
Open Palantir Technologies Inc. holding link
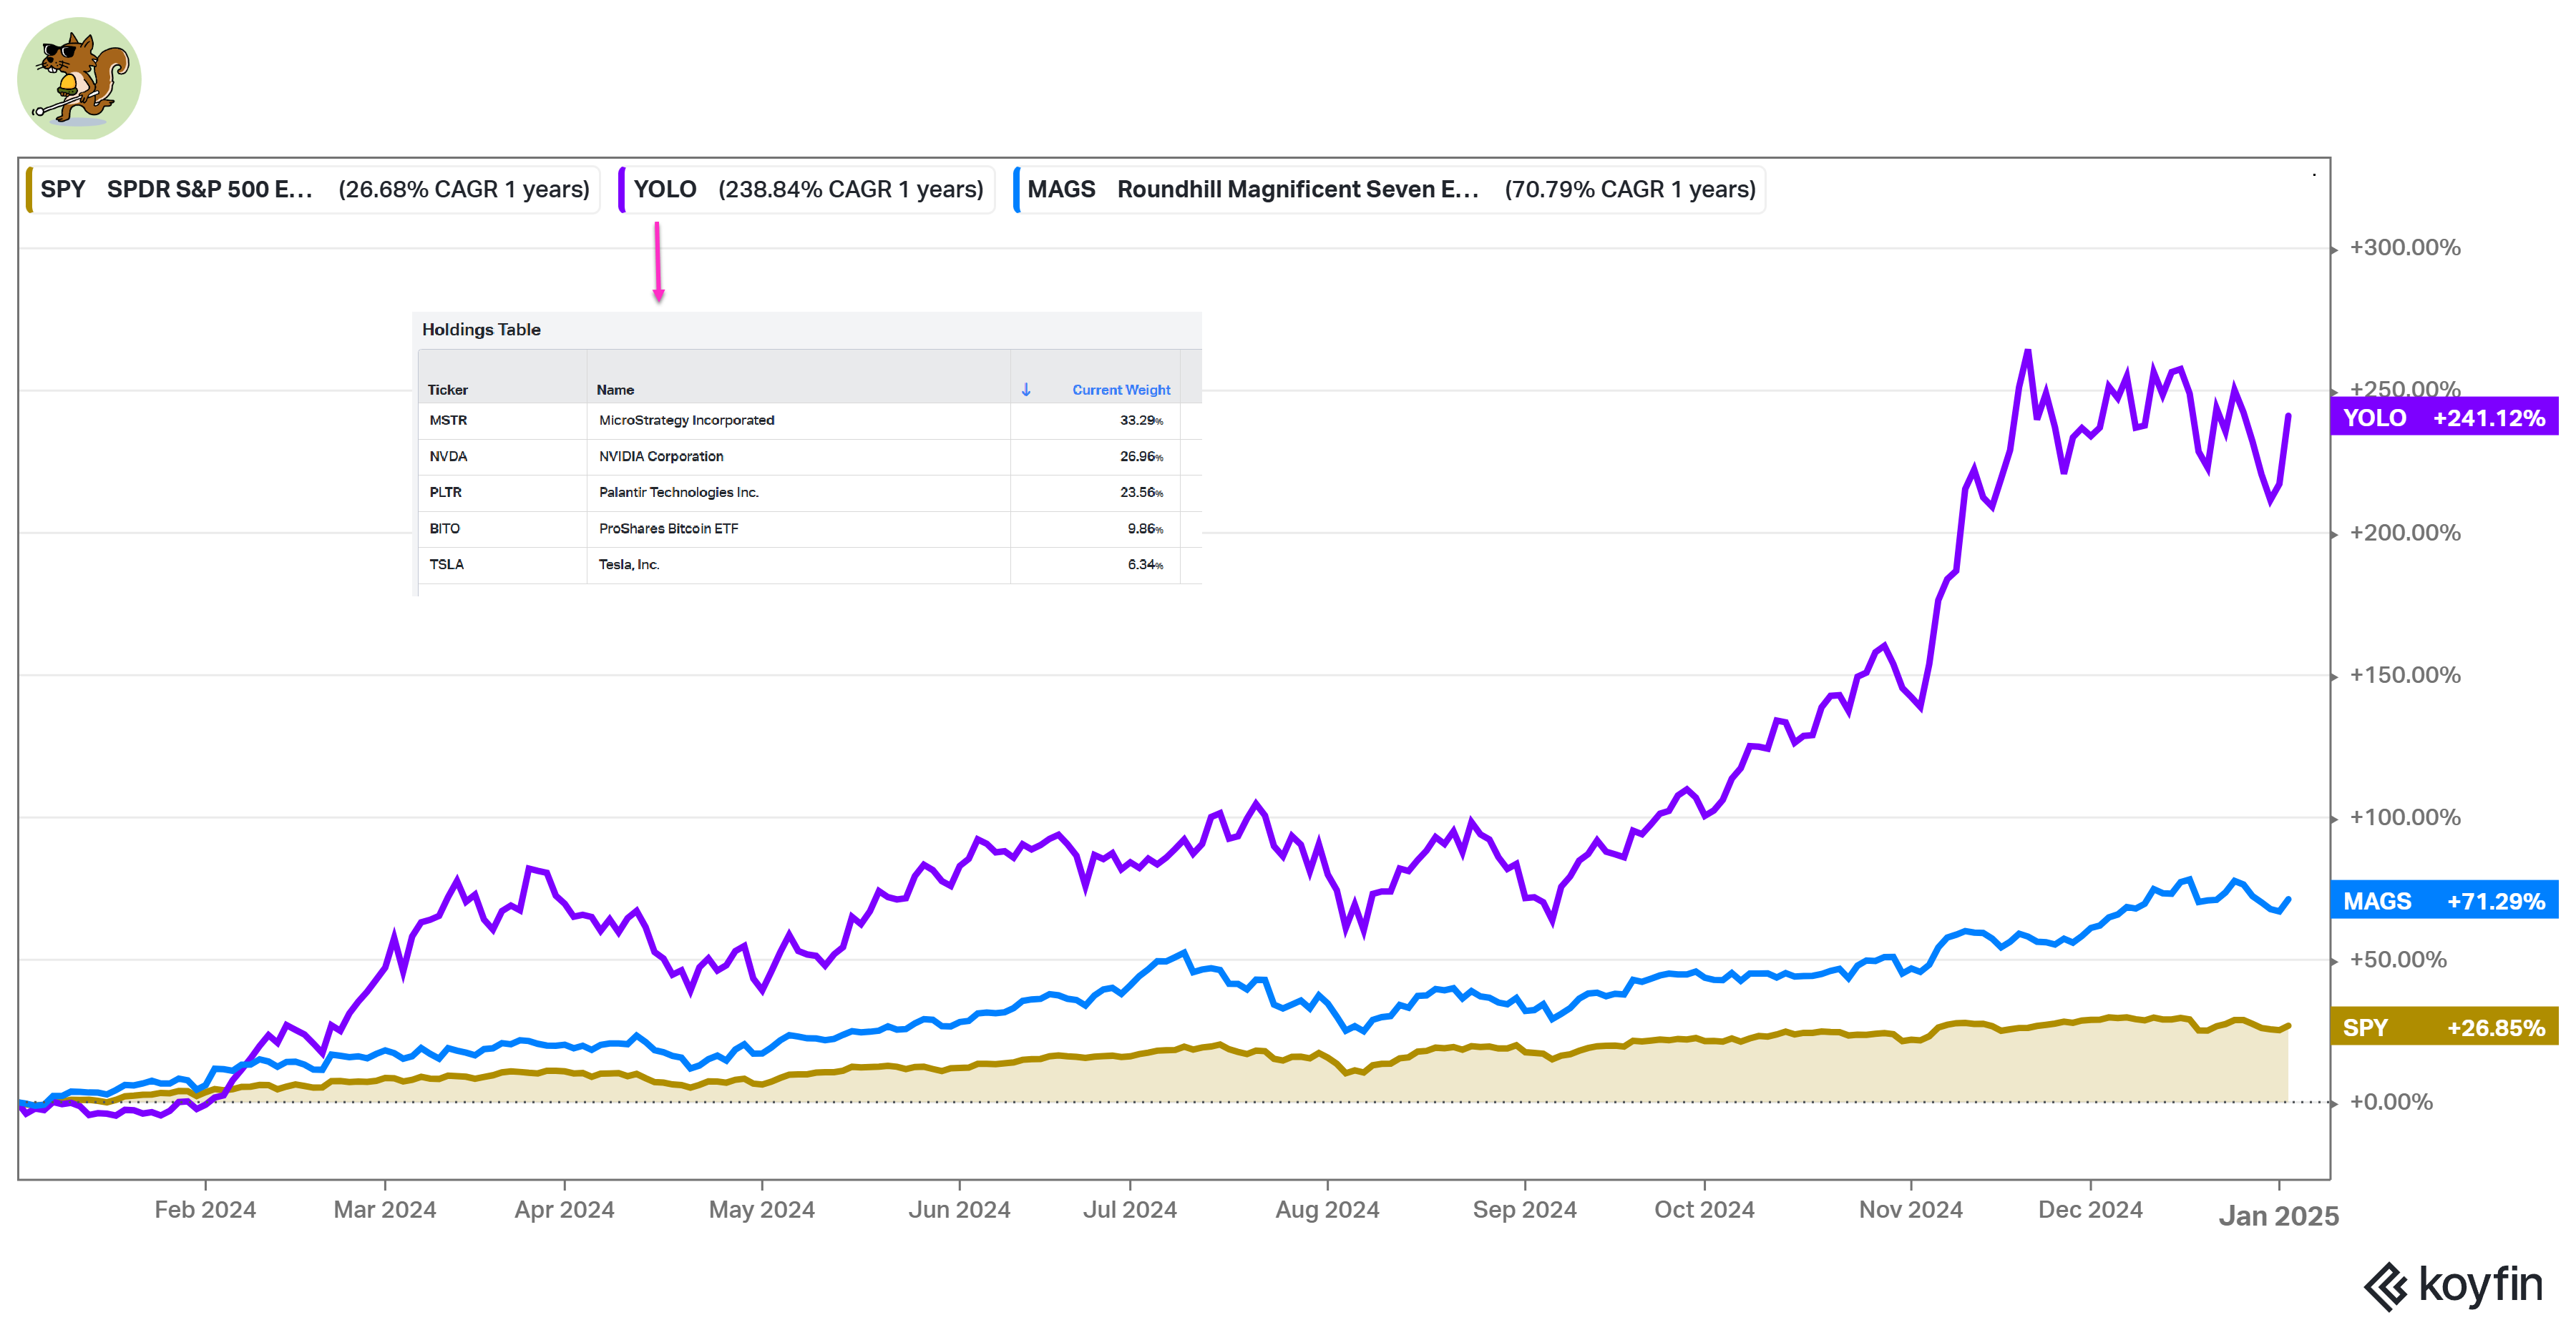678,493
